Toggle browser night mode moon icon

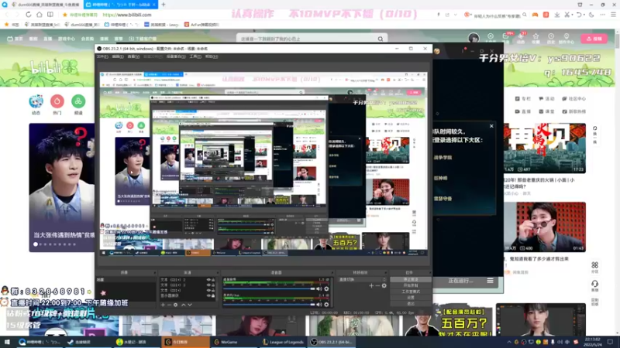click(591, 15)
